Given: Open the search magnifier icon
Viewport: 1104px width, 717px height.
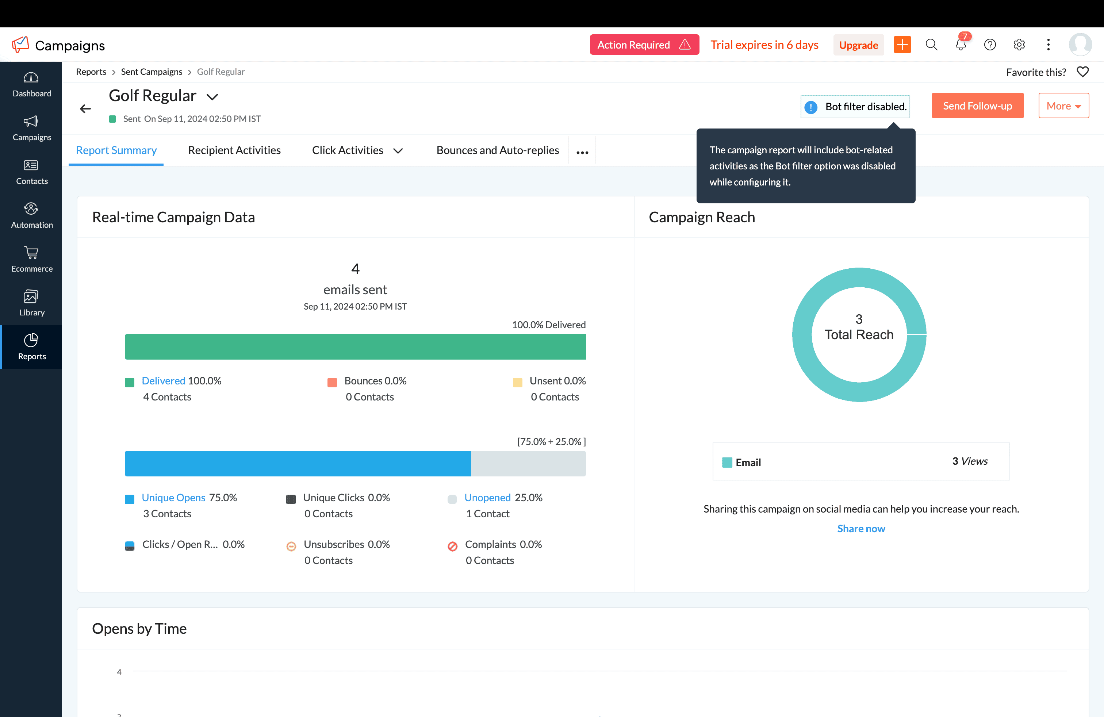Looking at the screenshot, I should click(x=931, y=45).
